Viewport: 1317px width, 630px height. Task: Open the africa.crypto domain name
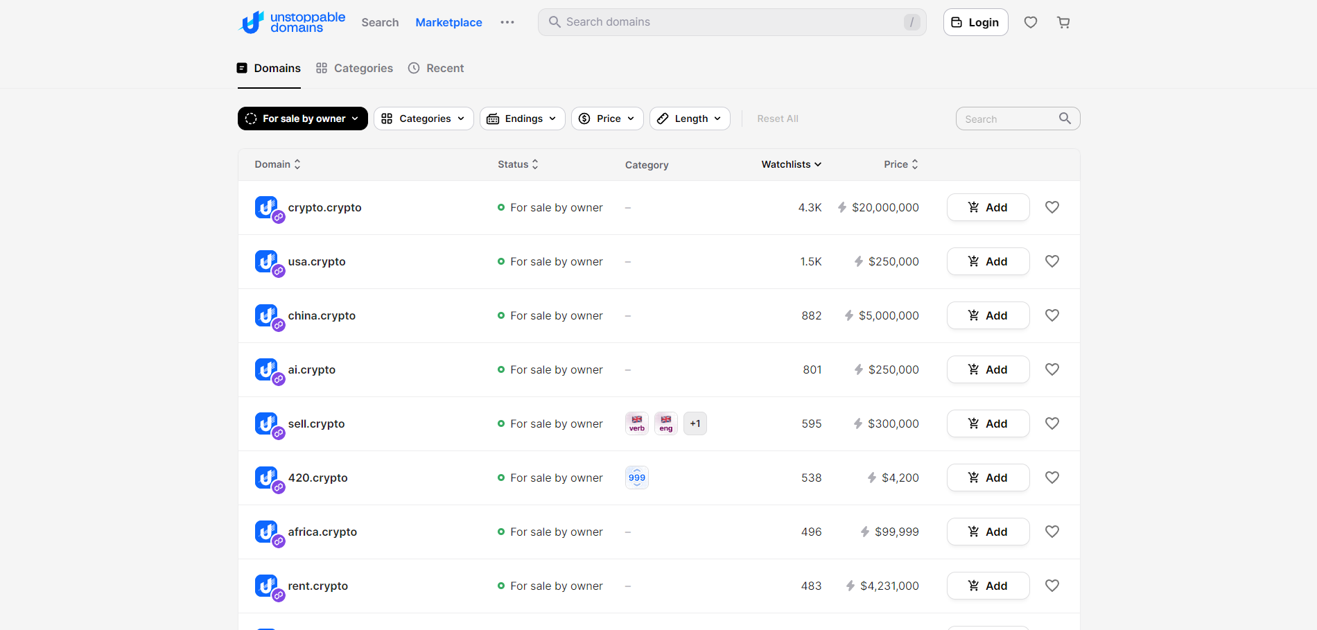(x=322, y=532)
